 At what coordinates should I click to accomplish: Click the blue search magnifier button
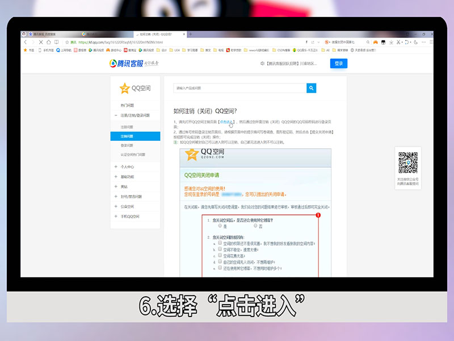[x=311, y=88]
